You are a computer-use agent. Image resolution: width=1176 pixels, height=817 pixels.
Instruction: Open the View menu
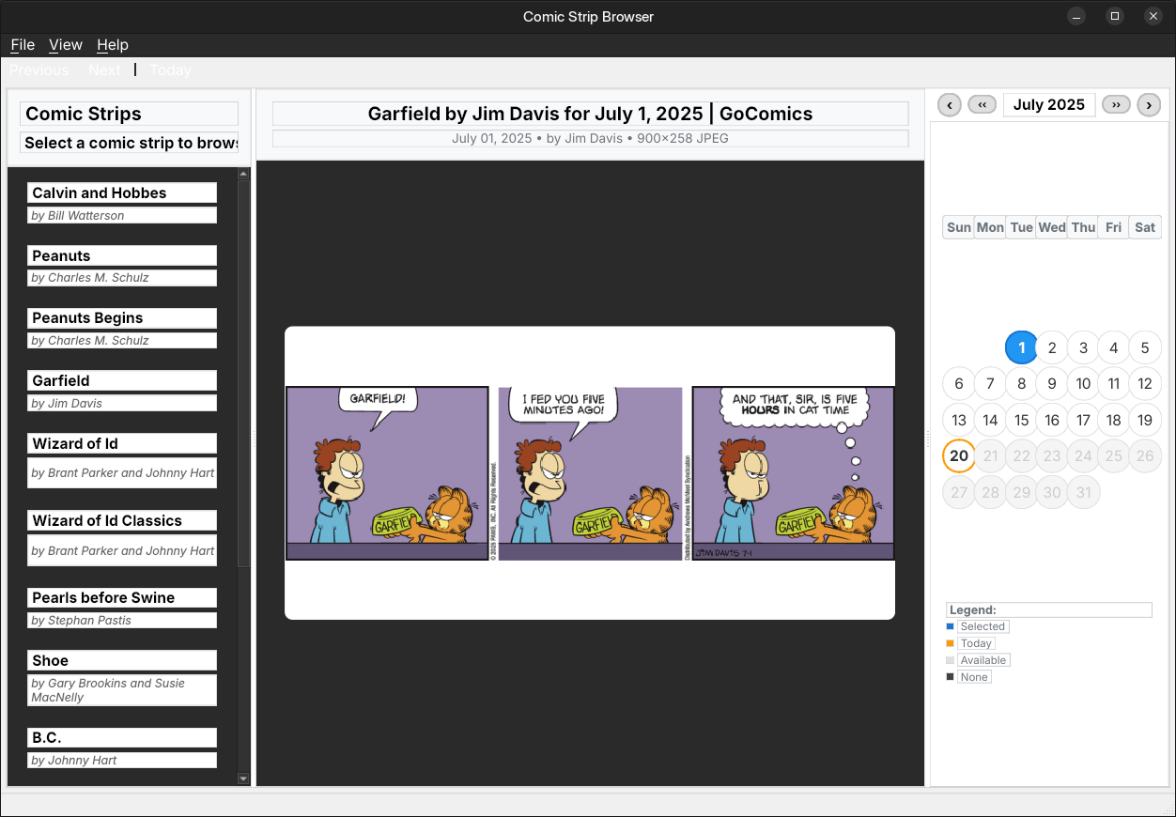pyautogui.click(x=66, y=45)
